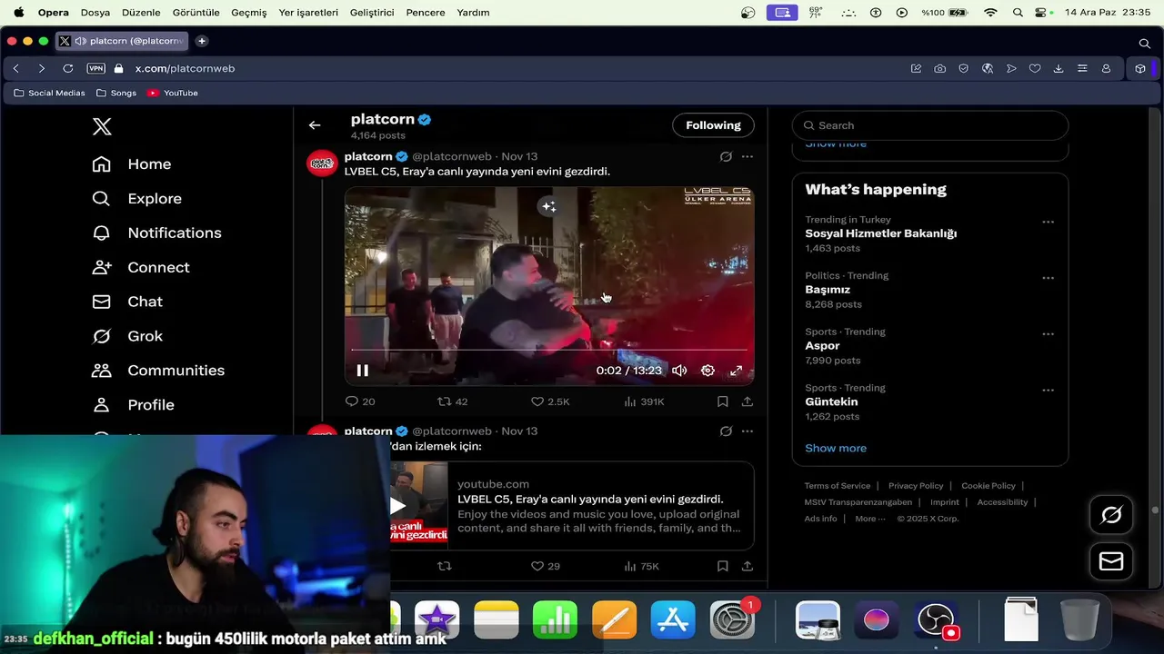Screen dimensions: 1164x654
Task: Bookmark the first video post
Action: click(x=722, y=401)
